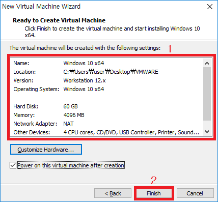Click the Ready to Create Virtual Machine heading

coord(59,20)
